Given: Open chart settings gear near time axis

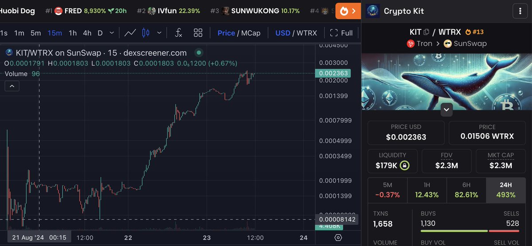Looking at the screenshot, I should click(x=338, y=238).
